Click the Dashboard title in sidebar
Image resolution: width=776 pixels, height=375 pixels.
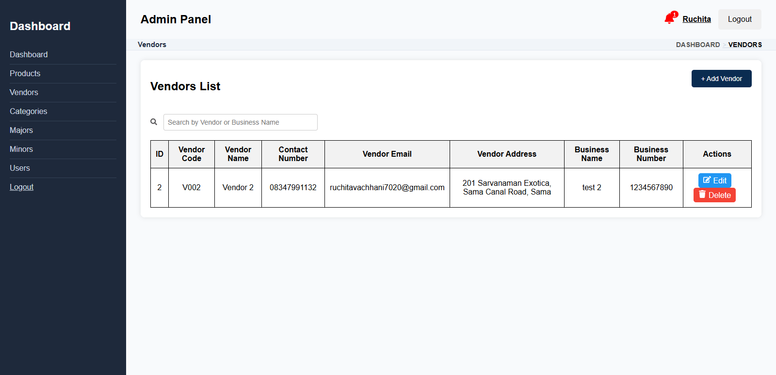coord(40,26)
